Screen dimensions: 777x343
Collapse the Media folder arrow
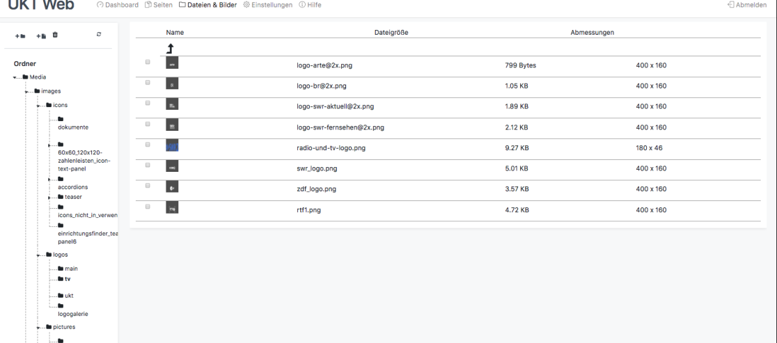coord(15,78)
